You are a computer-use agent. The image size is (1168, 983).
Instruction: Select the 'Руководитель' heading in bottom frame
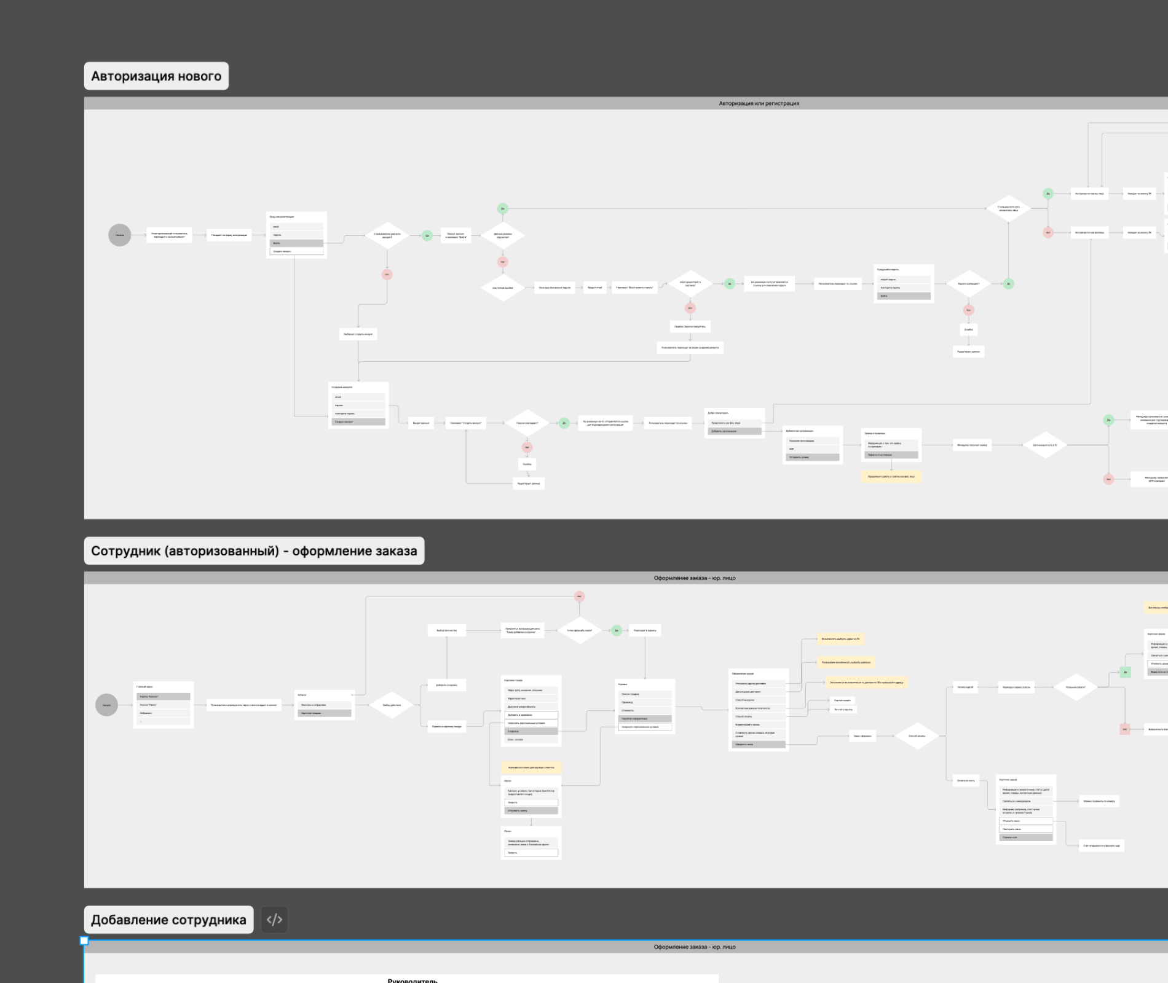412,980
